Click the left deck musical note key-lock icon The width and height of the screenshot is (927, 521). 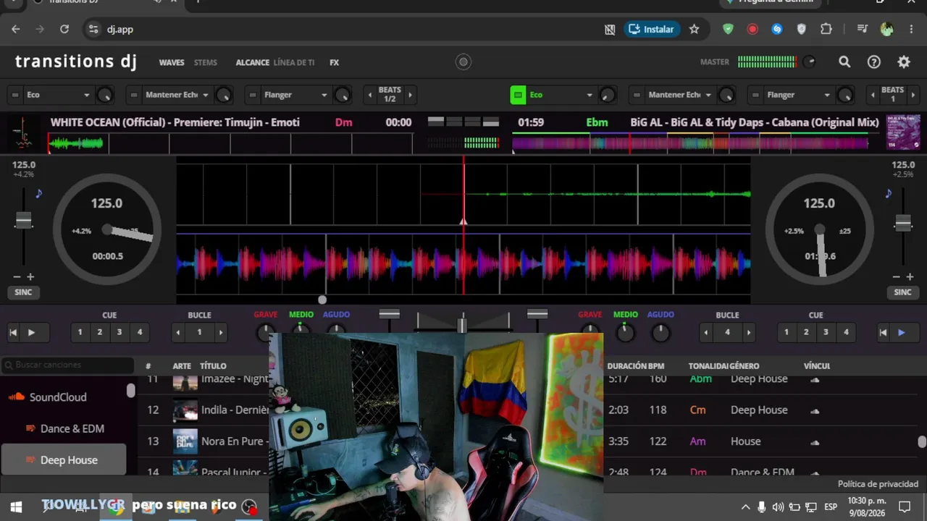(38, 193)
